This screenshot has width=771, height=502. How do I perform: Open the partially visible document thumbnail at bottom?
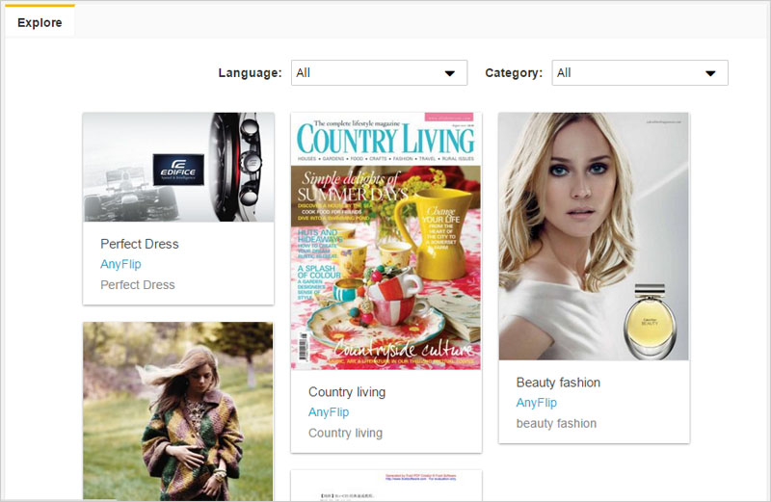pos(386,486)
